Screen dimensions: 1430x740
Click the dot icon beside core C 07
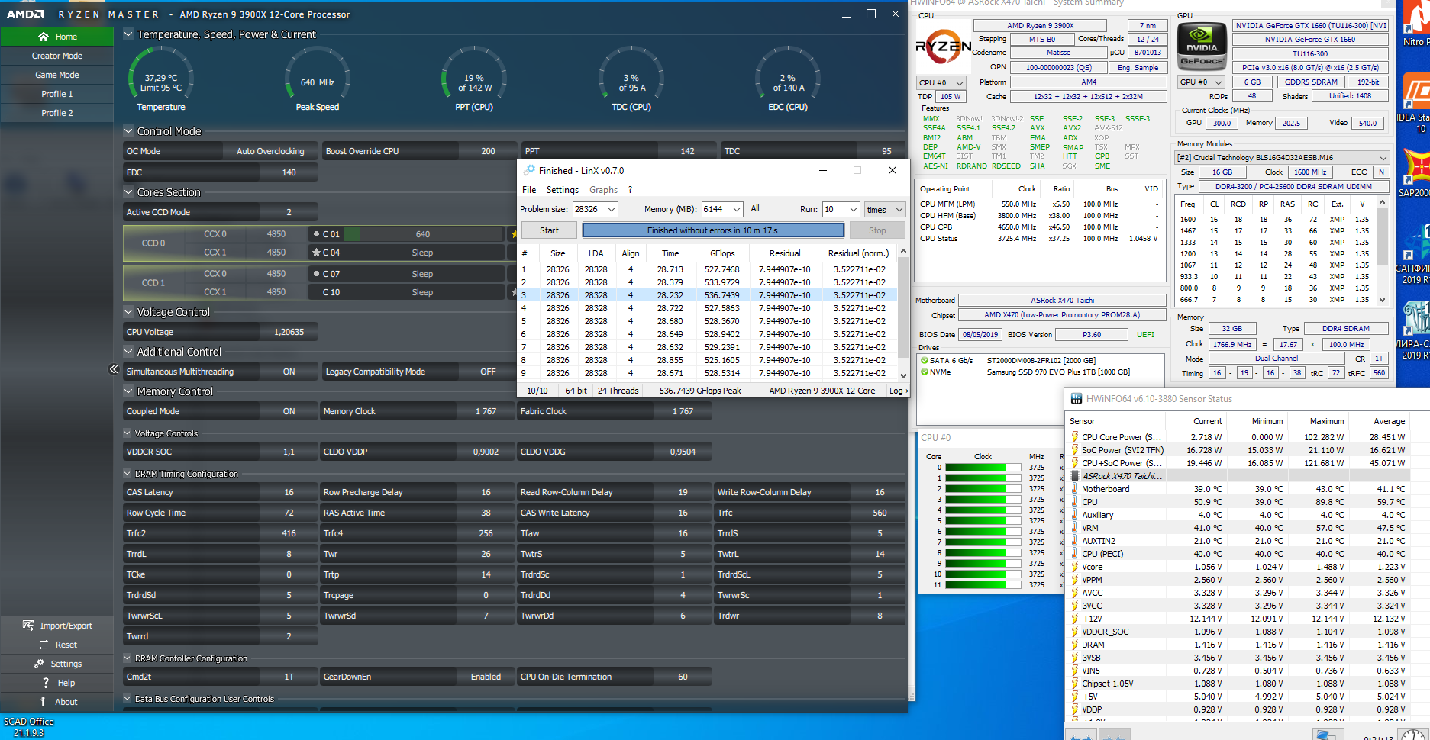(316, 274)
